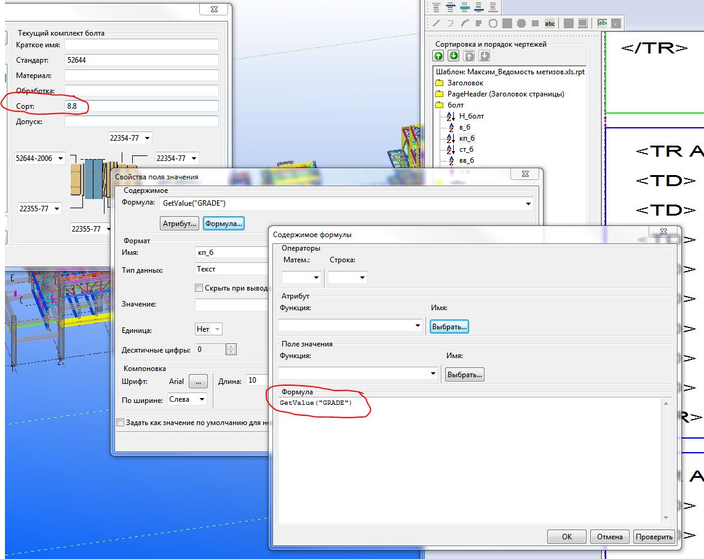Click the value field insert icon in toolbar
Viewport: 704px width, 559px height.
pos(603,23)
